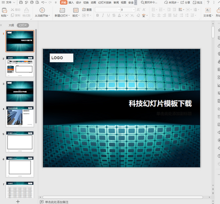Toggle distributed alignment

tap(175, 15)
